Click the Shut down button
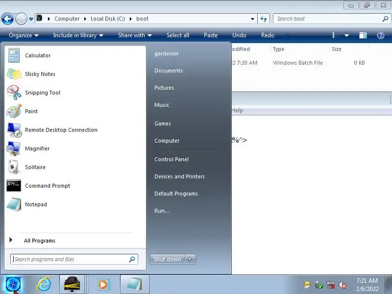The height and width of the screenshot is (294, 392). [x=167, y=259]
